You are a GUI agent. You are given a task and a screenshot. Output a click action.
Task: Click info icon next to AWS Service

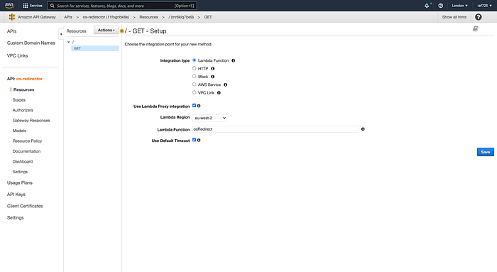[225, 85]
